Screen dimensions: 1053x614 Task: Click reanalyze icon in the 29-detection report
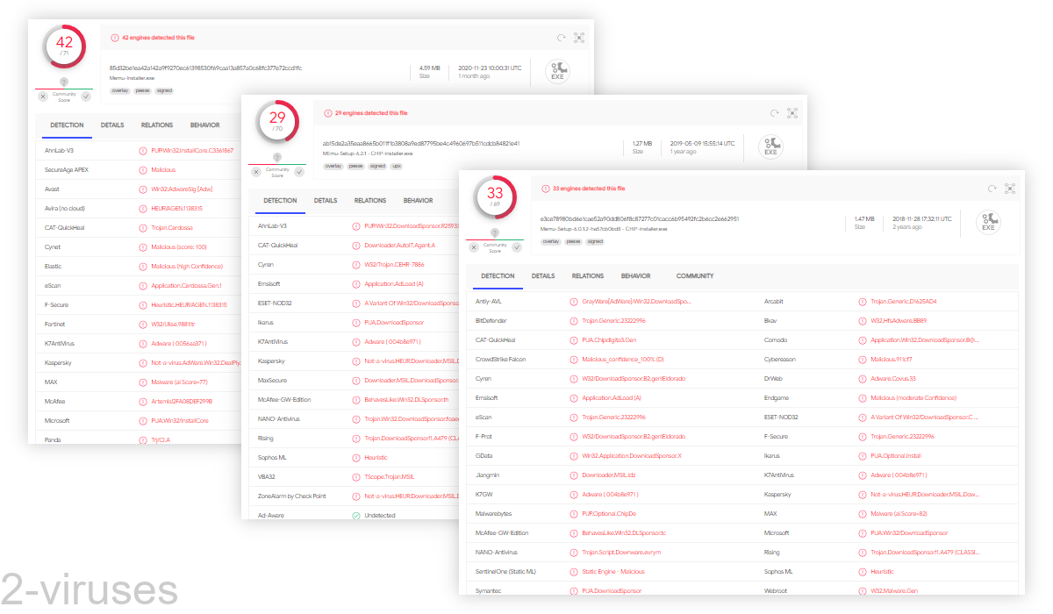(x=775, y=113)
